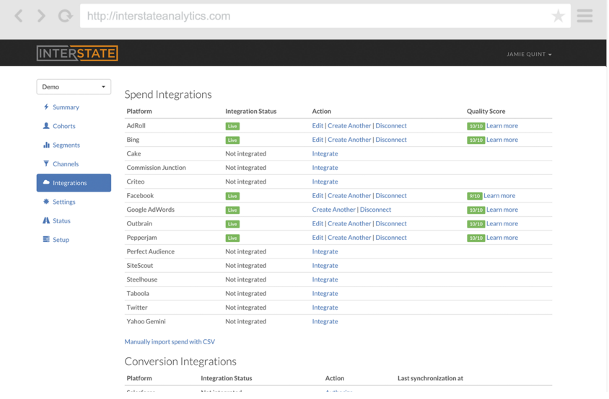Click Manually import spend with CSV
Screen dimensions: 609x399
[x=170, y=342]
